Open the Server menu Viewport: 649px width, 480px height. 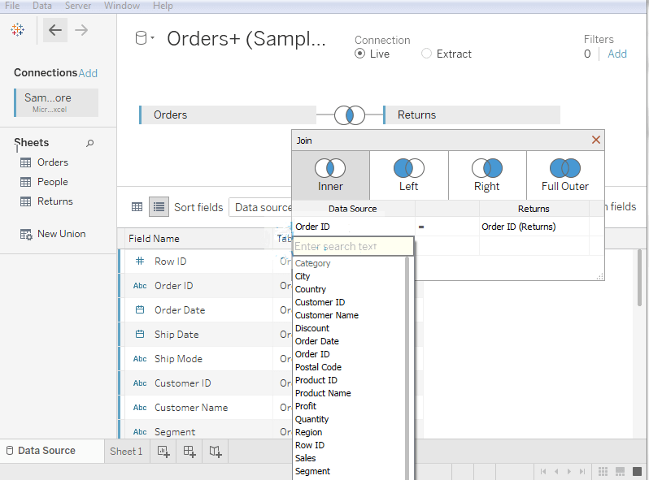pyautogui.click(x=78, y=6)
